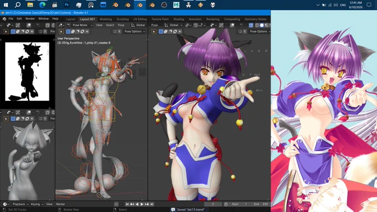Viewport: 377px width, 212px height.
Task: Toggle X-ray in right viewport
Action: coord(251,25)
